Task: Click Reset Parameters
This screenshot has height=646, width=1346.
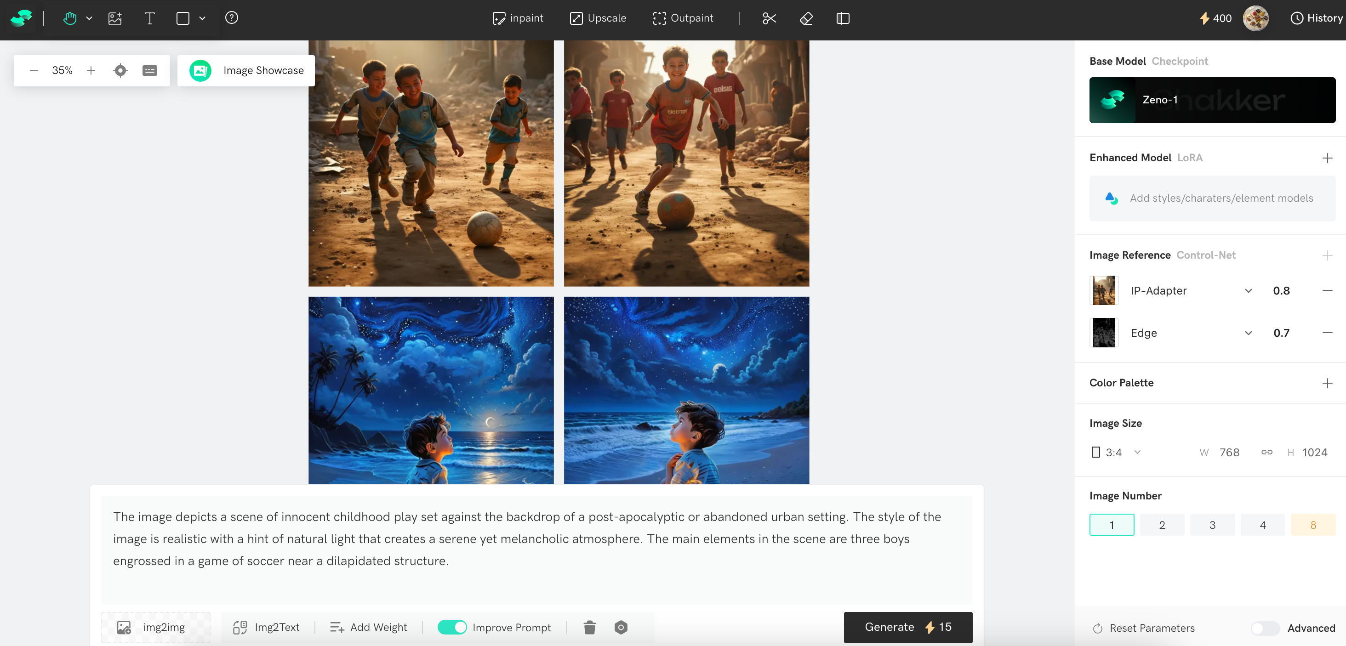Action: (x=1143, y=628)
